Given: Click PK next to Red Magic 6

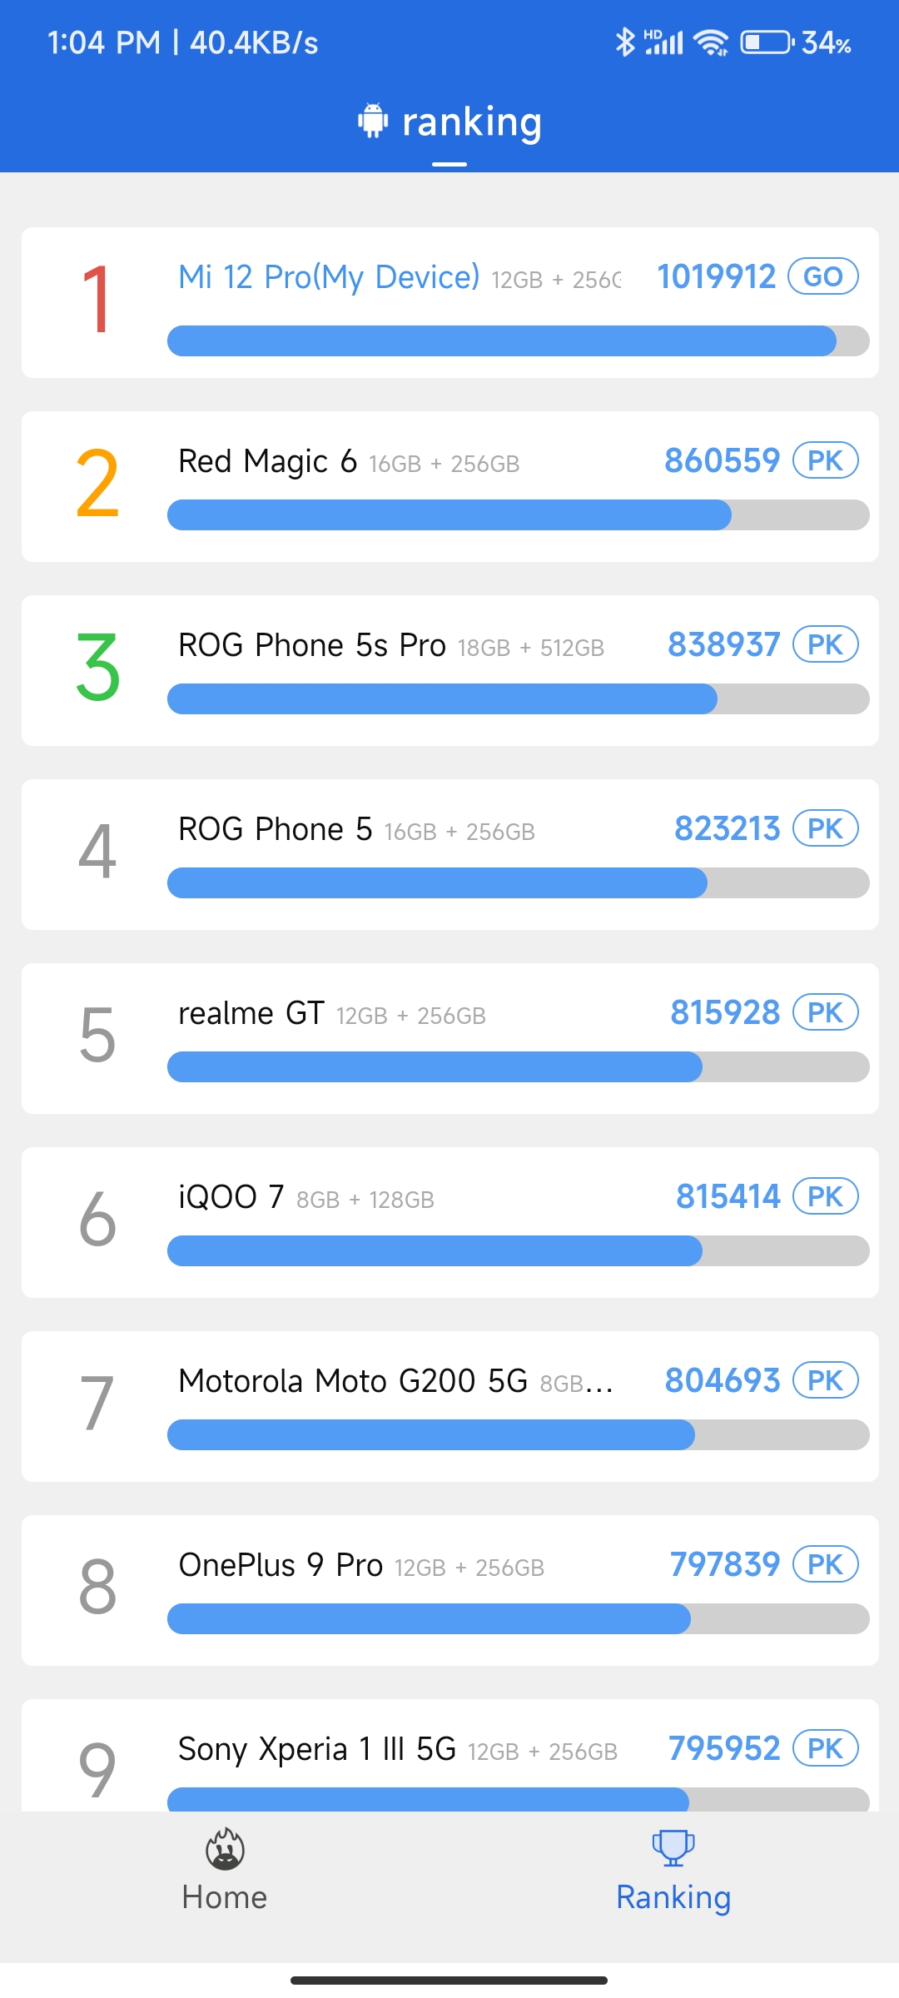Looking at the screenshot, I should 826,460.
